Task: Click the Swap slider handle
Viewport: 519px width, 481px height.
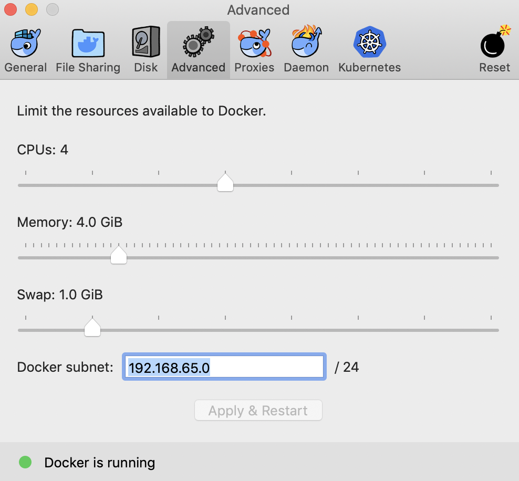Action: (x=92, y=327)
